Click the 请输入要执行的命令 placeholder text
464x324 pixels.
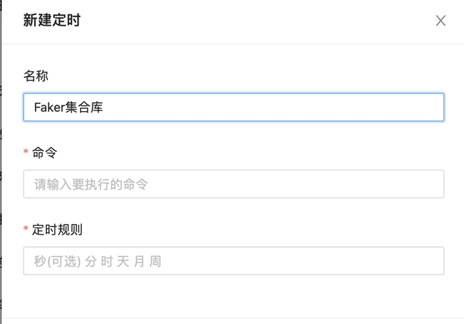(91, 185)
